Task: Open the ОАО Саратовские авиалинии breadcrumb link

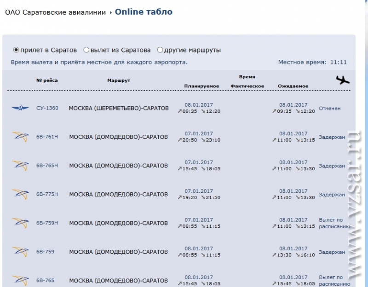Action: [x=55, y=12]
